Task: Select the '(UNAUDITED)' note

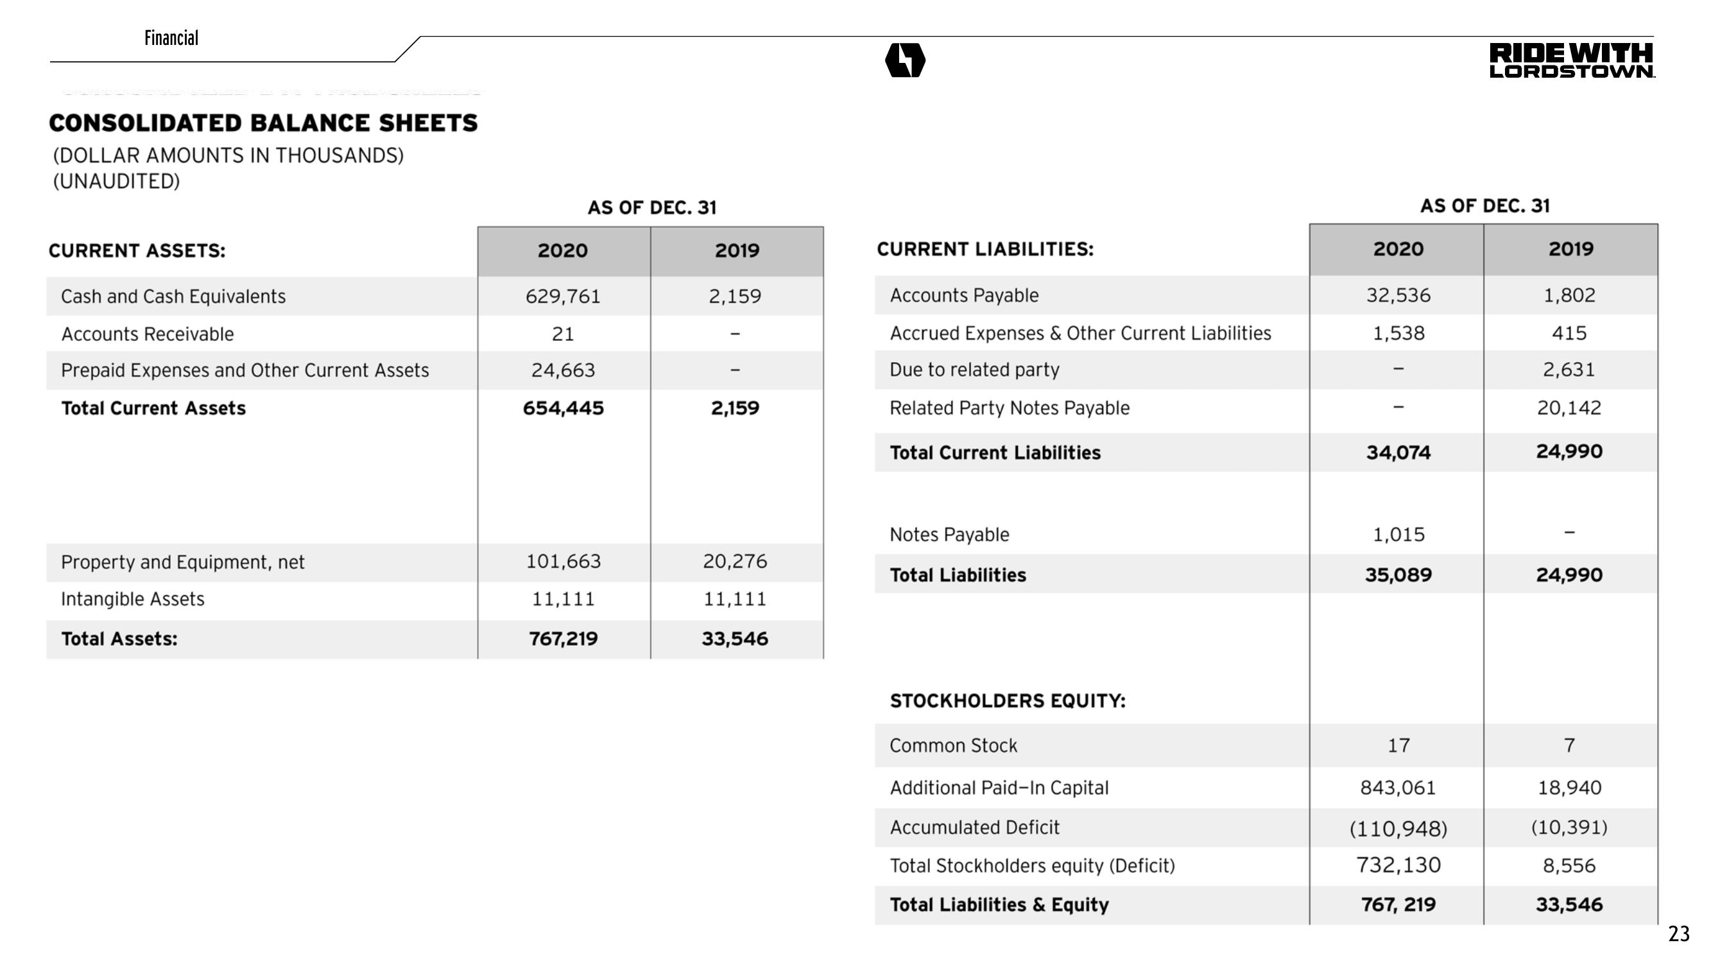Action: coord(116,182)
